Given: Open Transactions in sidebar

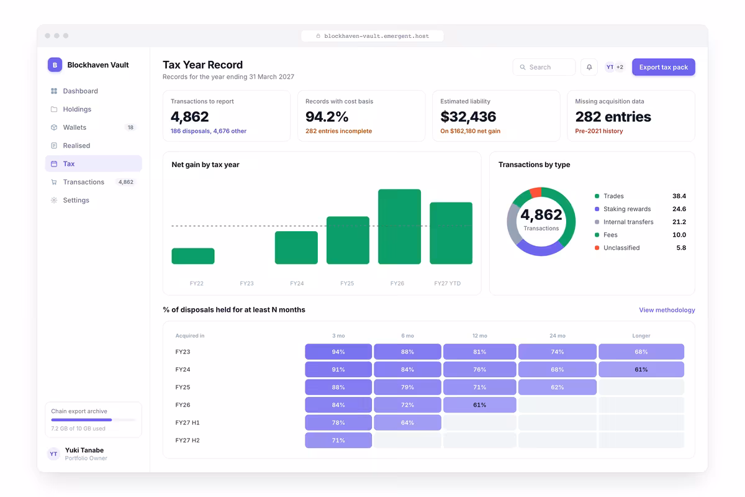Looking at the screenshot, I should tap(94, 182).
